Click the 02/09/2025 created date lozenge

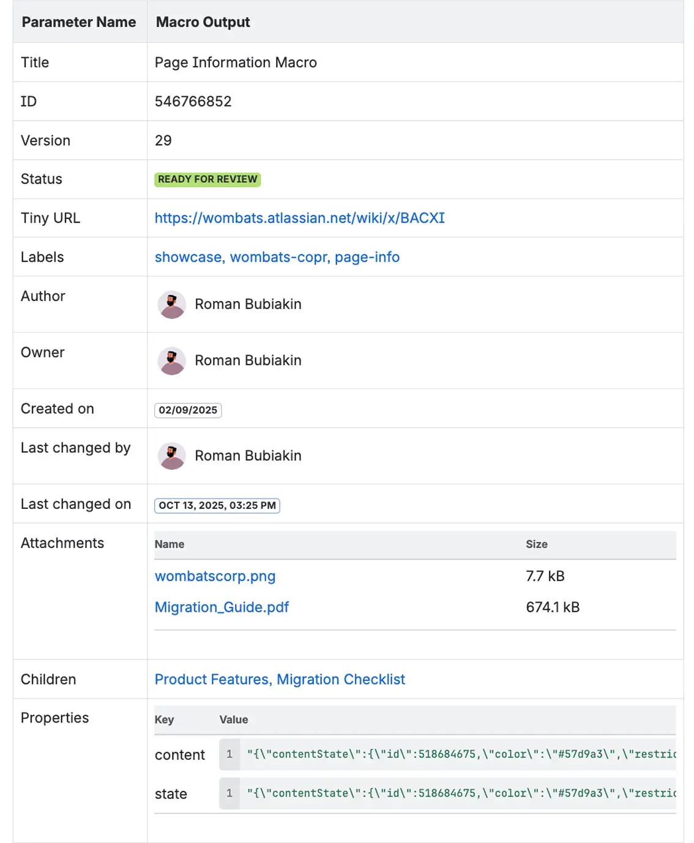click(188, 410)
